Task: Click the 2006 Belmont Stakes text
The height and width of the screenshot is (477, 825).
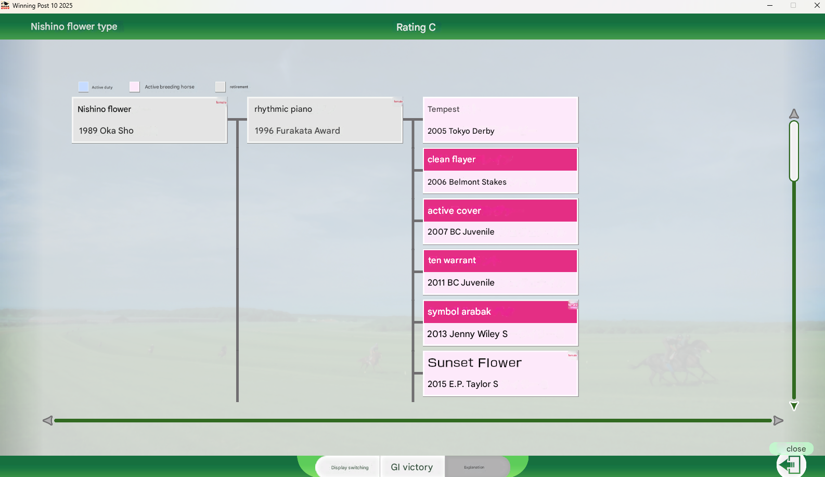Action: click(x=467, y=182)
